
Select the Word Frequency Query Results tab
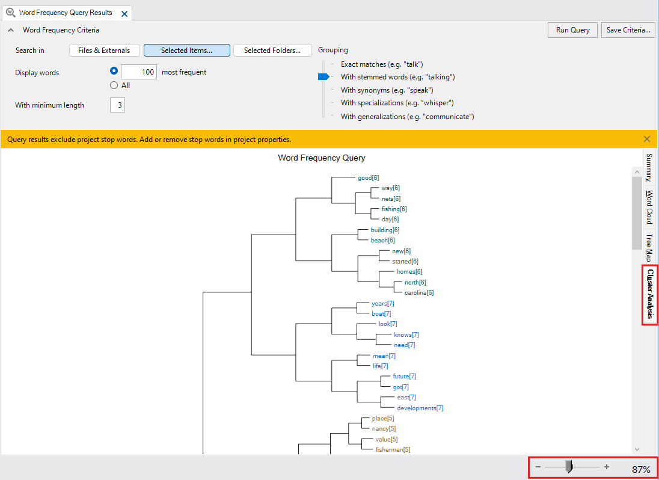point(67,13)
